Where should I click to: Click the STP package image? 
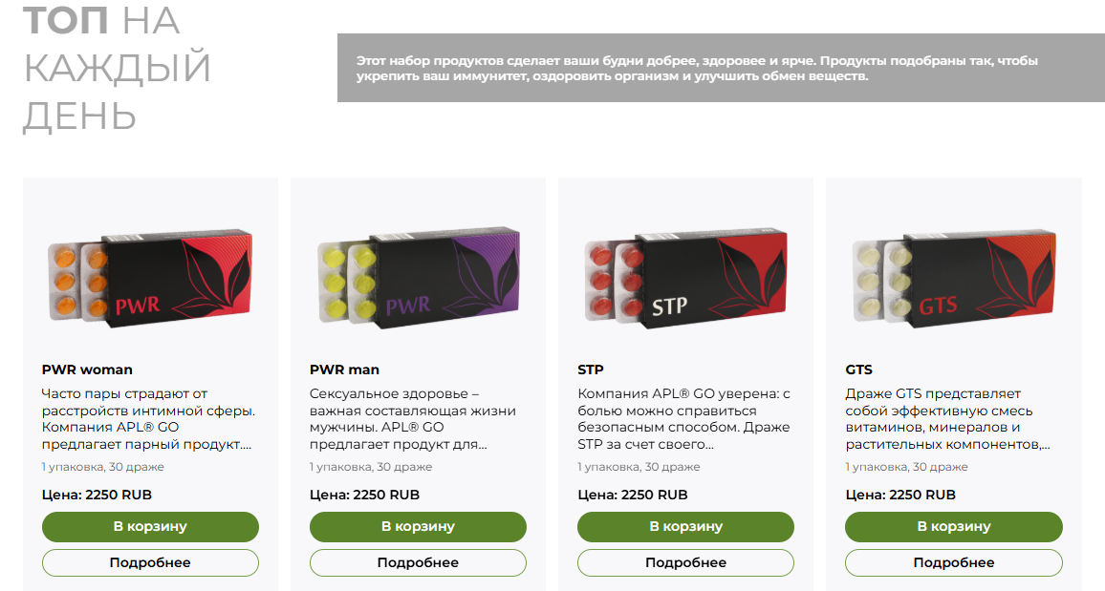(685, 280)
